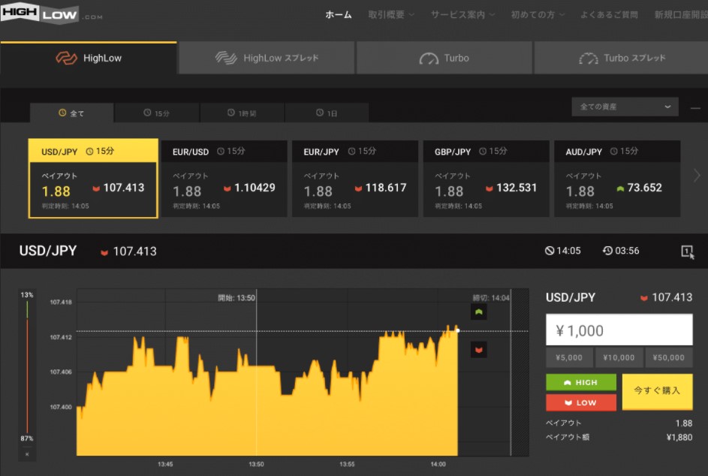Click clock icon on EUR/JPY card
Viewport: 708px width, 476px height.
[351, 152]
